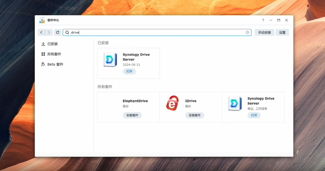Open the IDrive package title
Image resolution: width=325 pixels, height=171 pixels.
191,101
